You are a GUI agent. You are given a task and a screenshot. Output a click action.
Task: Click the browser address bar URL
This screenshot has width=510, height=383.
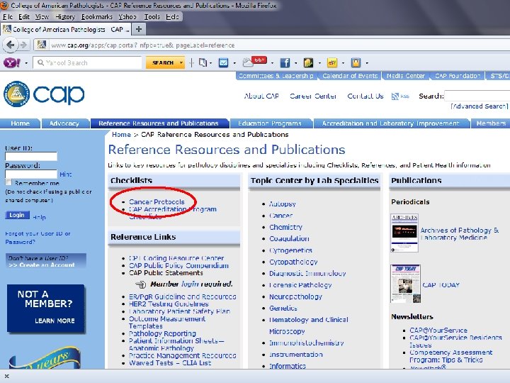click(143, 45)
